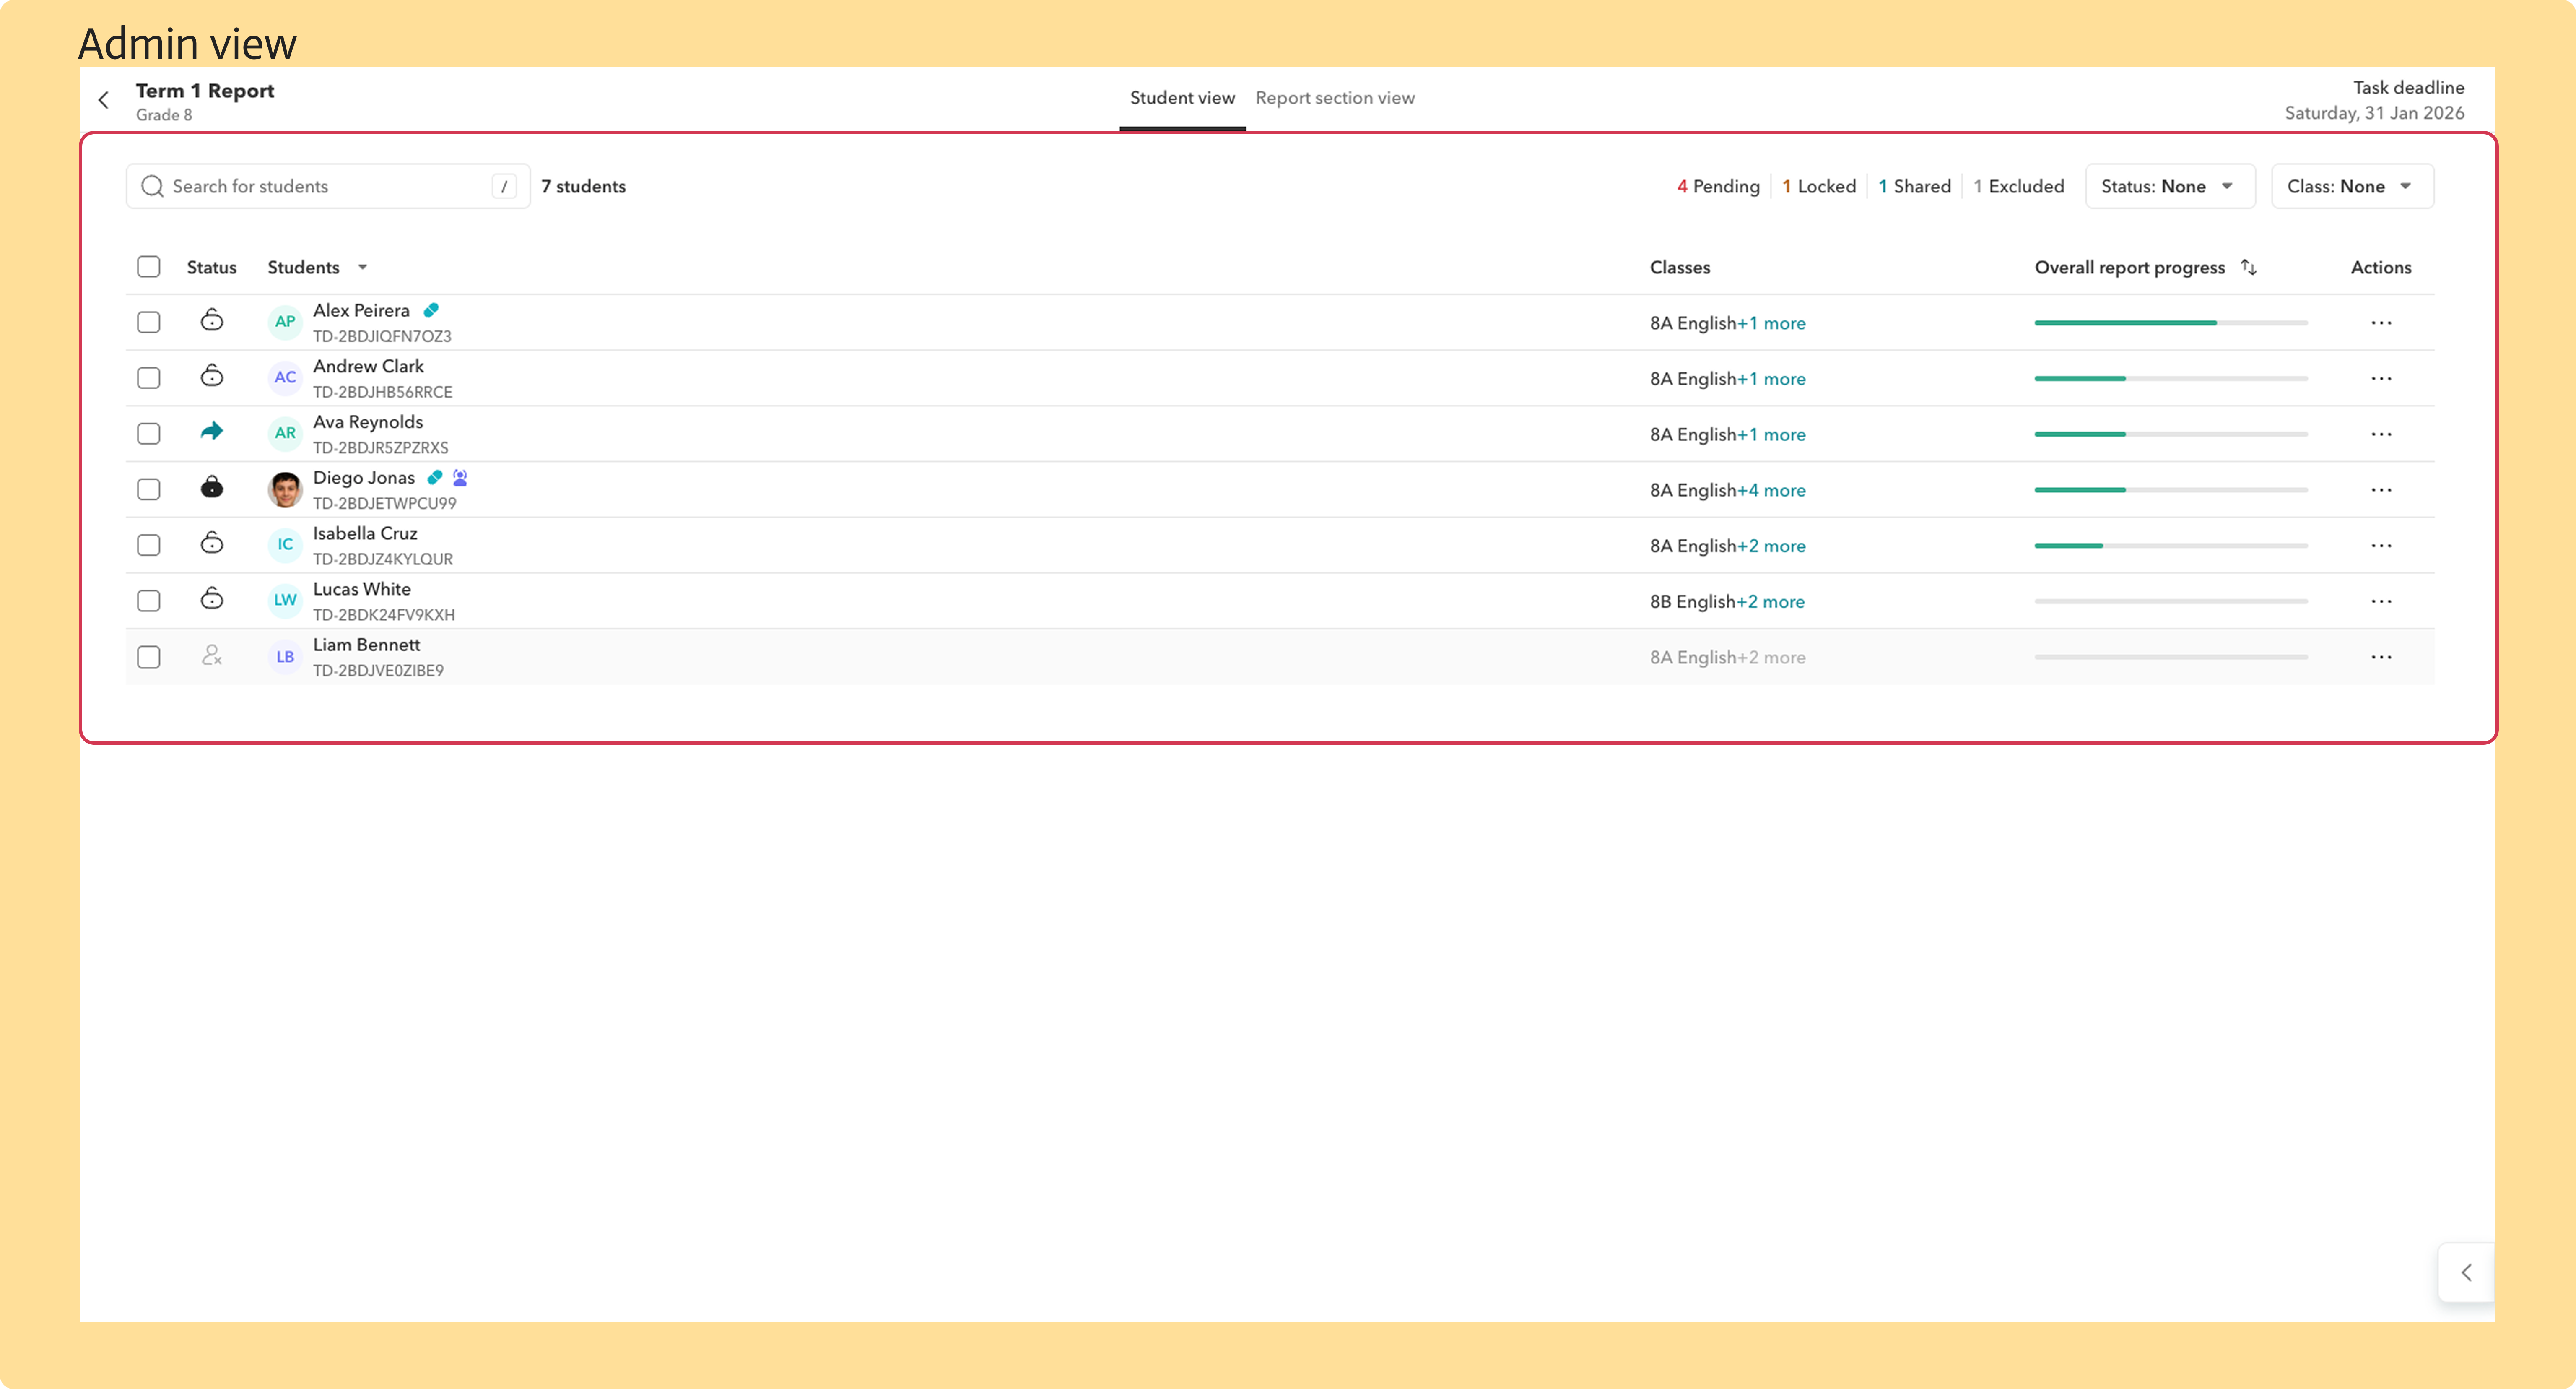Expand +2 more classes for Lucas White
The width and height of the screenshot is (2576, 1389).
click(x=1771, y=602)
